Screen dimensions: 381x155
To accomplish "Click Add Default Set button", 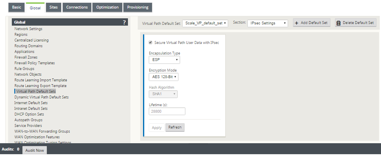I will [311, 23].
